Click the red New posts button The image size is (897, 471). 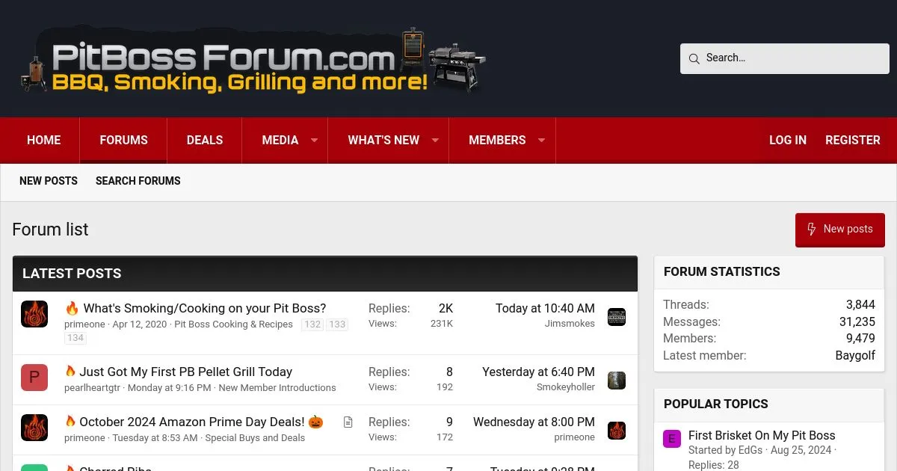[x=840, y=230]
